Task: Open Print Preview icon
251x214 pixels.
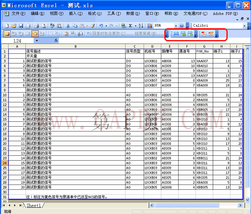Action: 44,25
